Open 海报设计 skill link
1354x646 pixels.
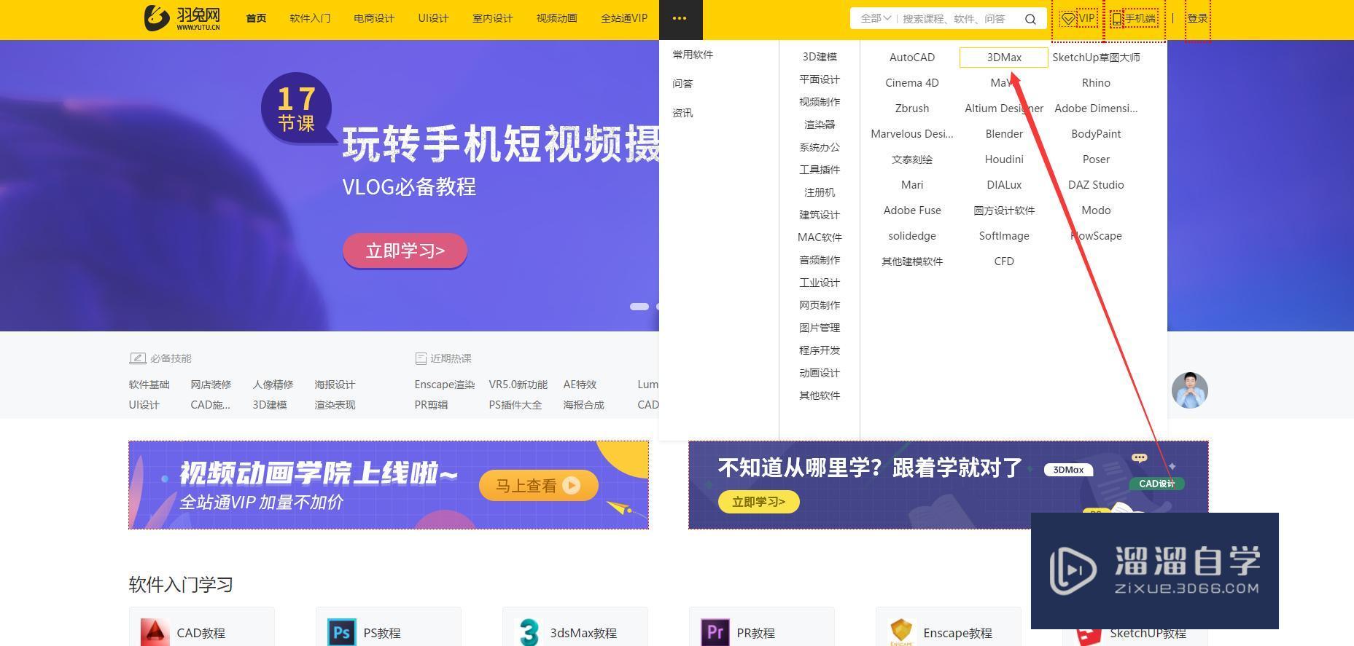pyautogui.click(x=335, y=385)
